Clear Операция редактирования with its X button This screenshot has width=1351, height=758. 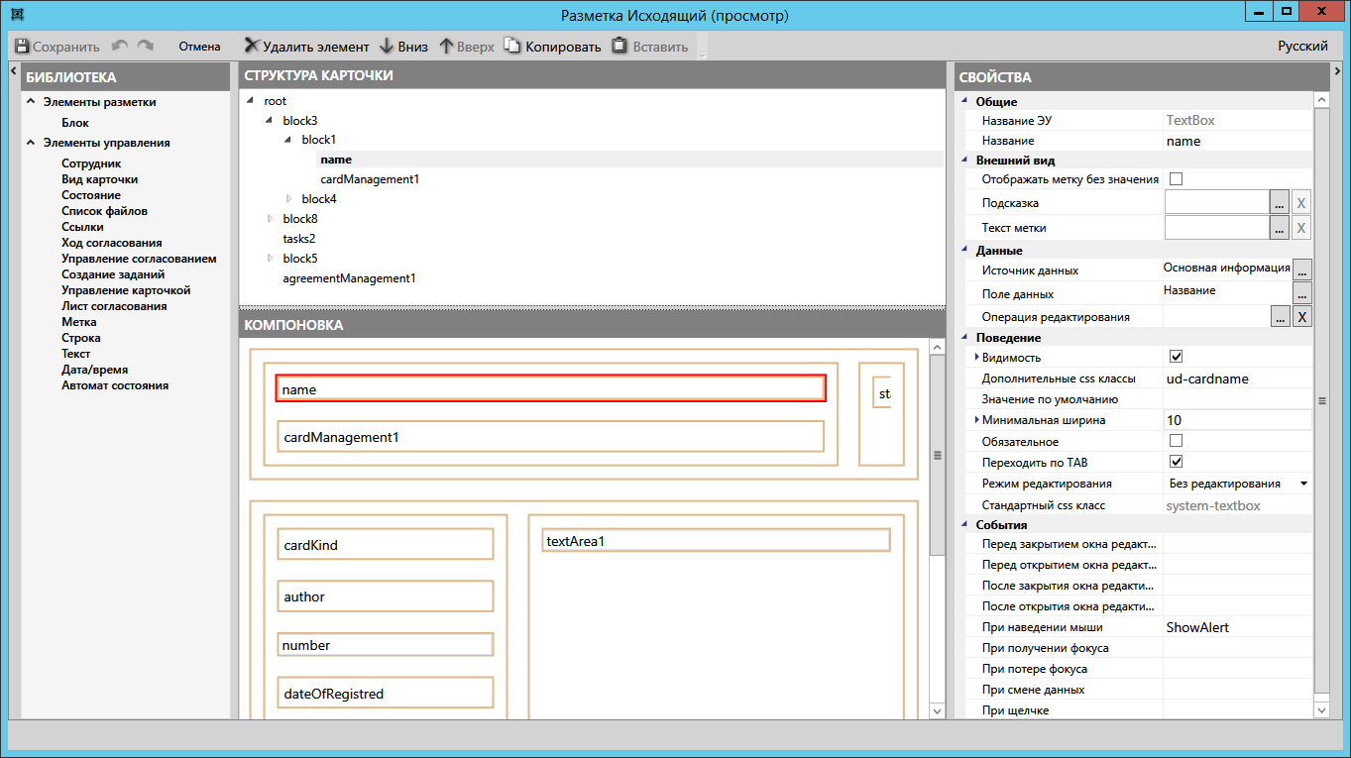[1301, 317]
